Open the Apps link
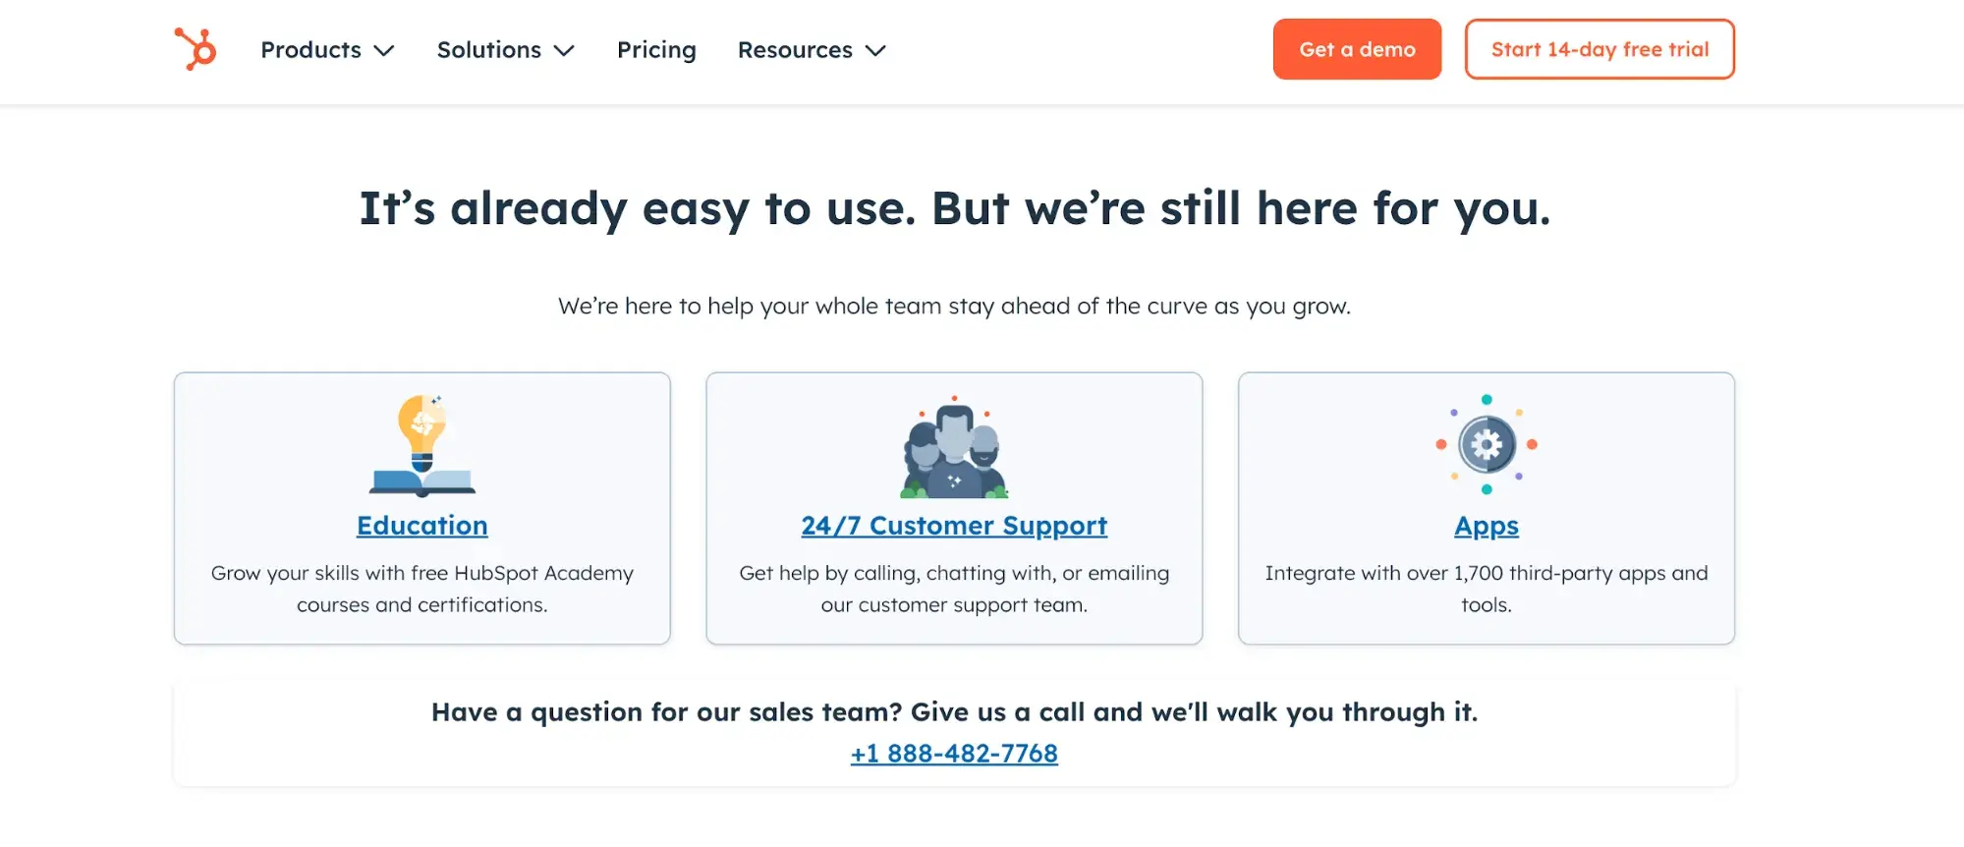The image size is (1964, 847). [1486, 526]
